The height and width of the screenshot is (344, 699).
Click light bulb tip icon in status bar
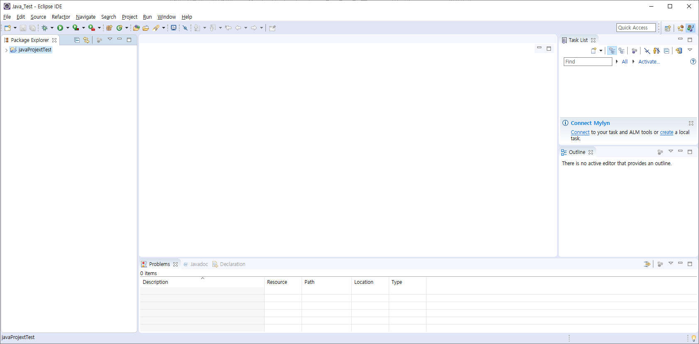click(x=694, y=338)
